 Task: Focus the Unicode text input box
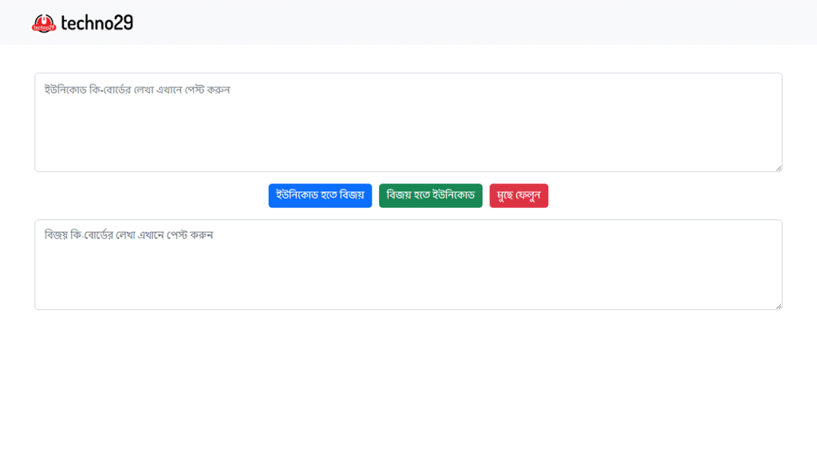click(408, 122)
